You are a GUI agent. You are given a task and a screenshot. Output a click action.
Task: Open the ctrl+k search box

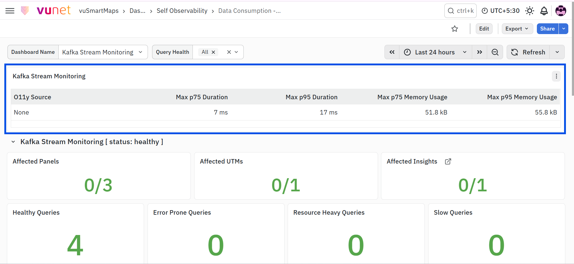[461, 11]
